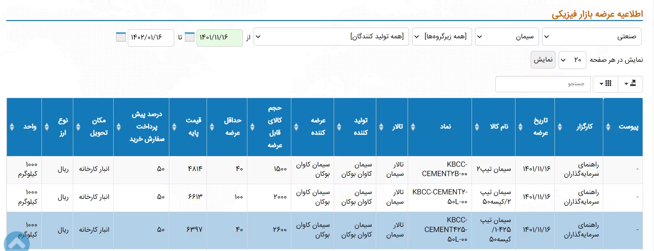Open the همه زیرگروه‌ها subgroup dropdown
654x251 pixels.
[x=442, y=37]
